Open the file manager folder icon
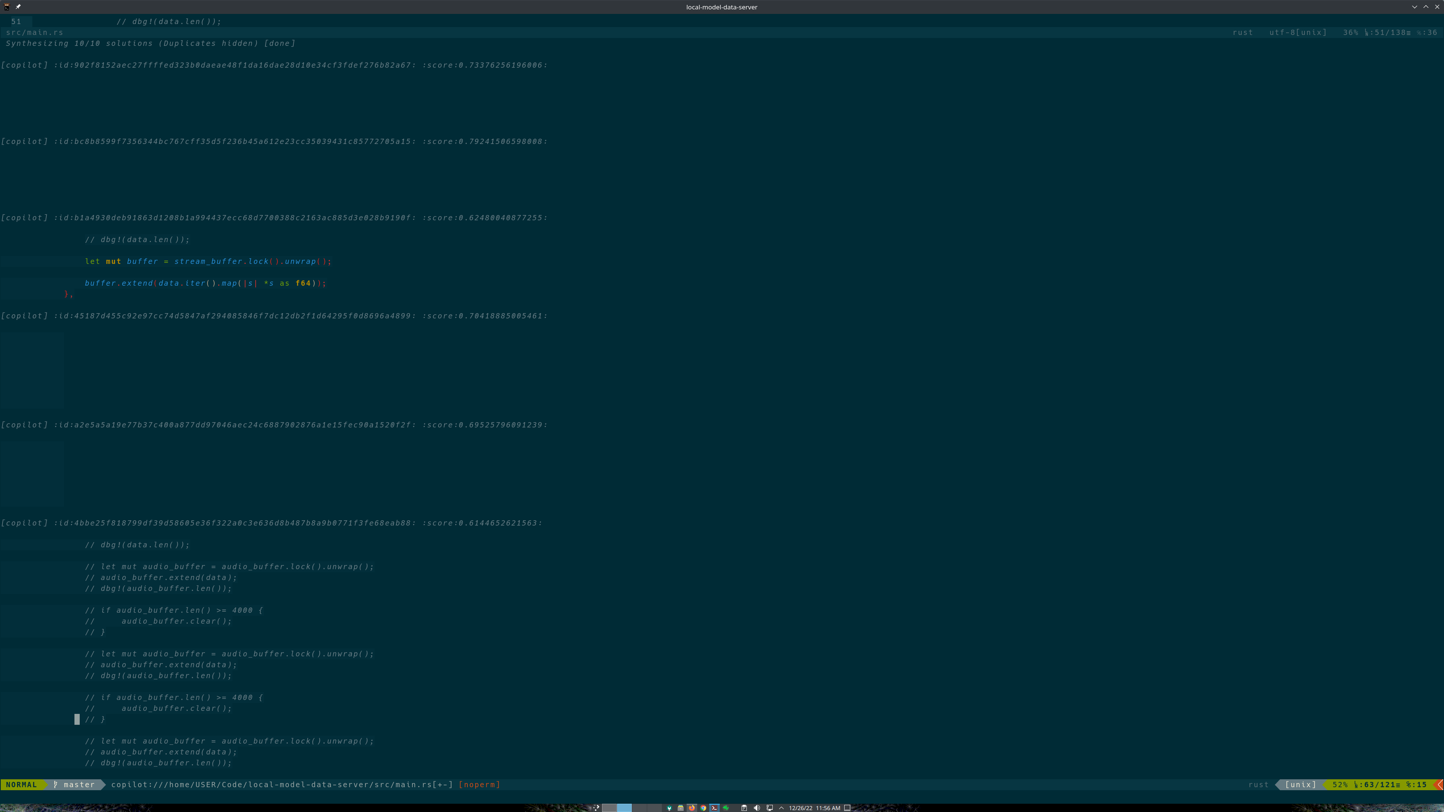 681,807
